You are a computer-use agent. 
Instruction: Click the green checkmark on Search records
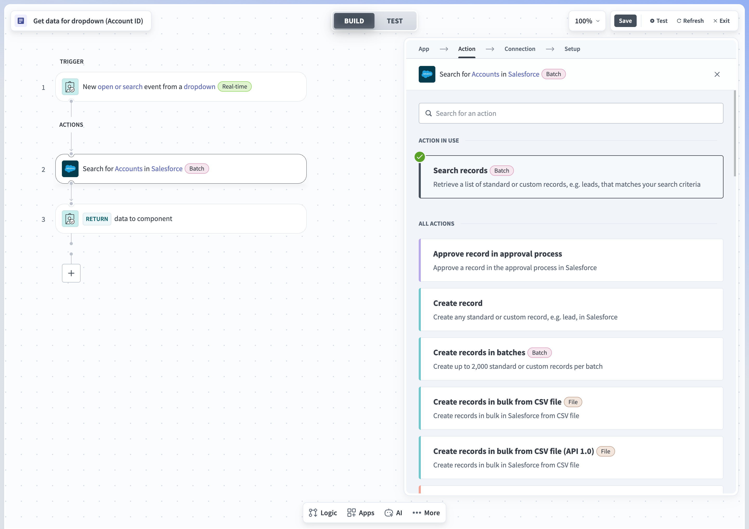[419, 157]
